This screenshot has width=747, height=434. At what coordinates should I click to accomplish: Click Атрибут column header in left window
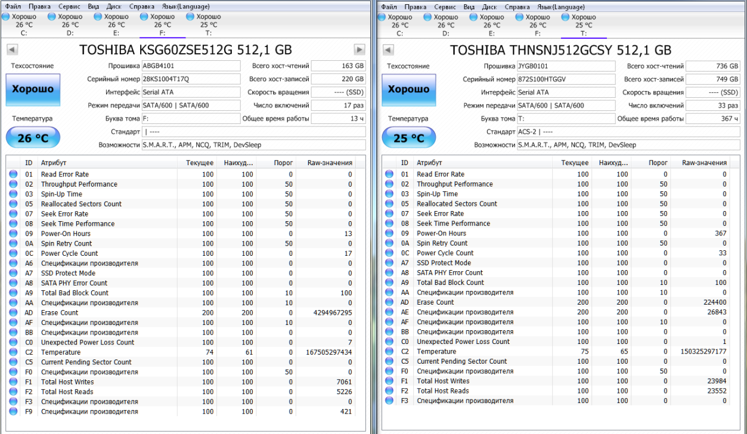tap(107, 163)
